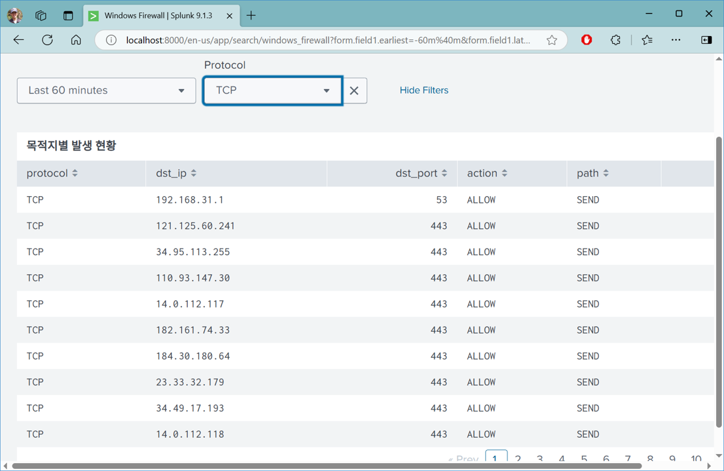The width and height of the screenshot is (724, 471).
Task: Toggle the browser sidebar icon
Action: point(706,40)
